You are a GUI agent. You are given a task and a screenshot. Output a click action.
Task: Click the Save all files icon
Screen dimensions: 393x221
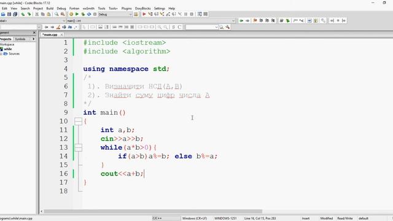click(15, 14)
